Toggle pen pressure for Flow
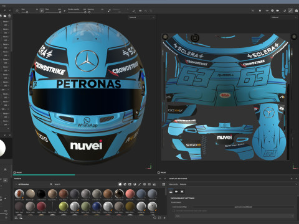 [65, 11]
